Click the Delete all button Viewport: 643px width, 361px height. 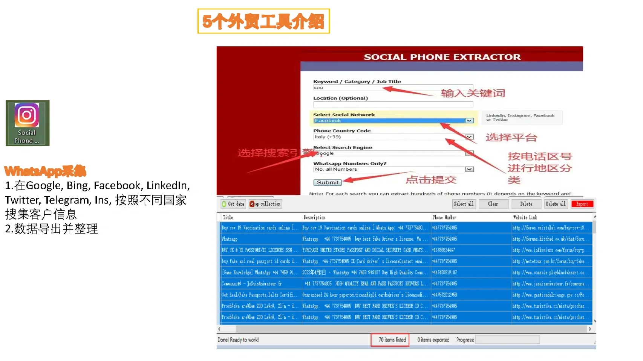556,204
